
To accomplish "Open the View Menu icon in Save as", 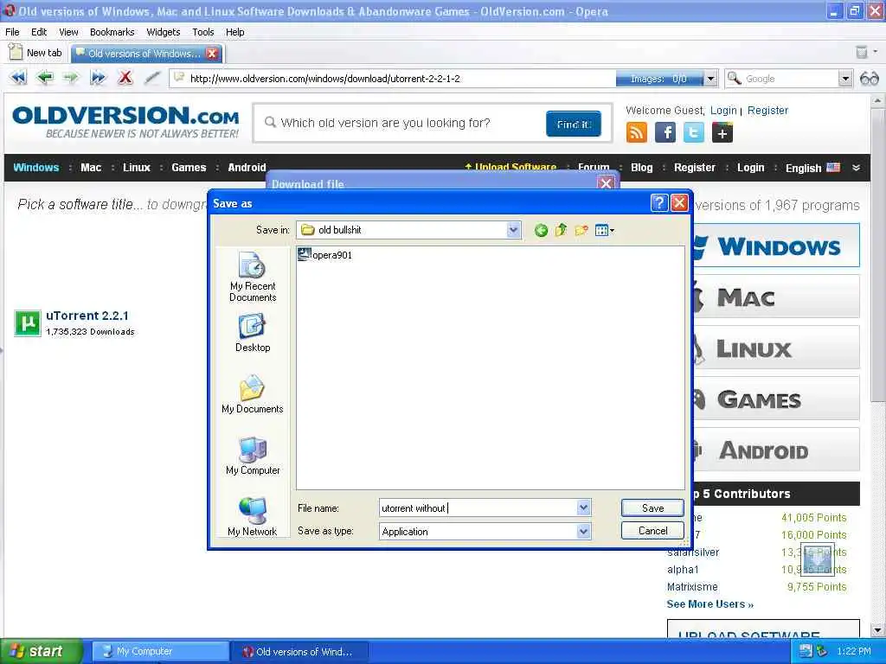I will click(x=604, y=230).
